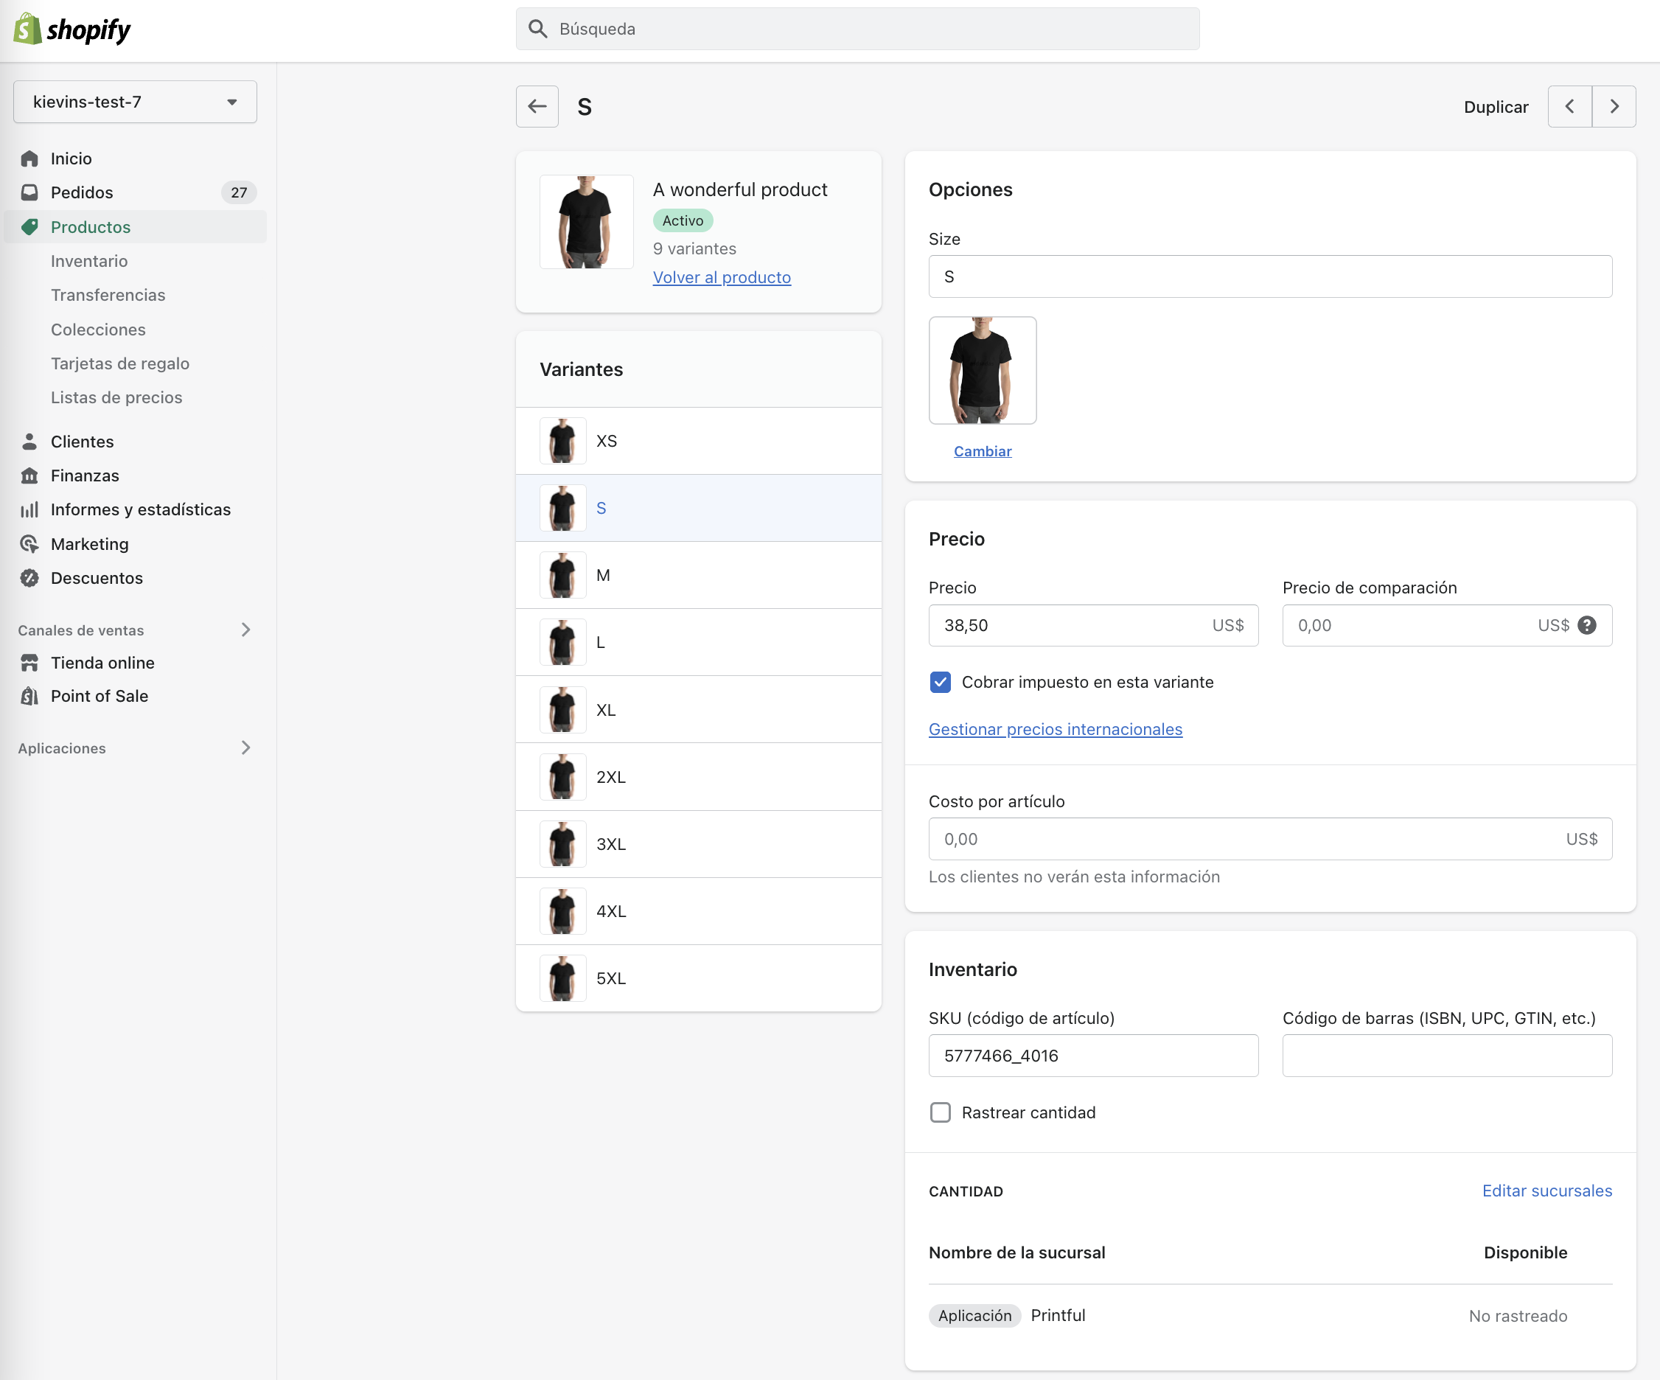
Task: Select the 4XL variant row
Action: 699,911
